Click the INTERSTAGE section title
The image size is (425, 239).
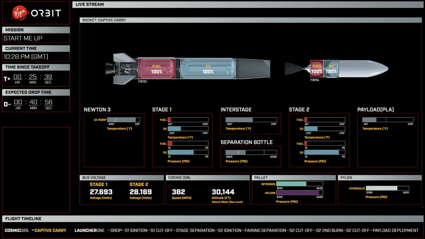(x=236, y=110)
